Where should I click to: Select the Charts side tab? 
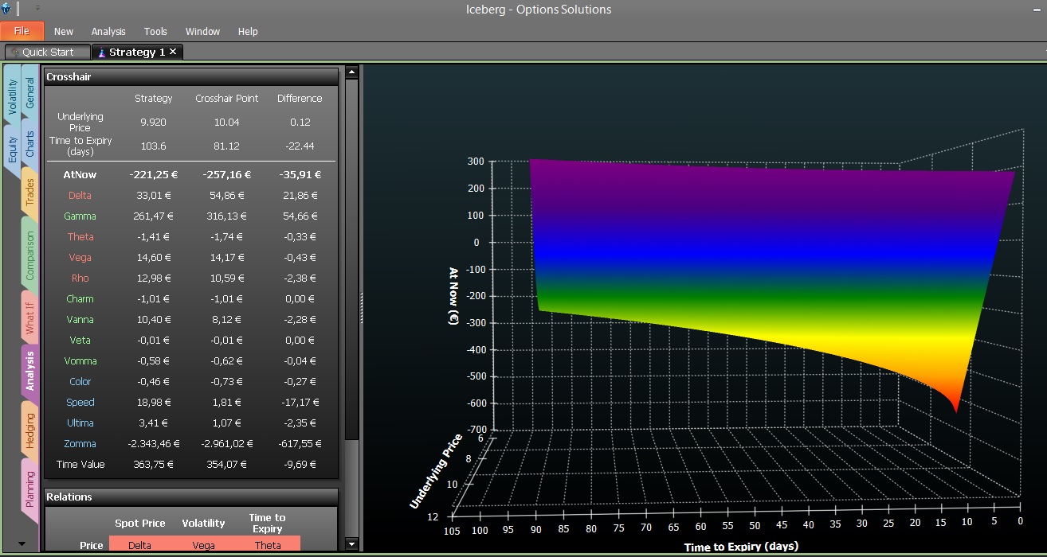point(30,143)
